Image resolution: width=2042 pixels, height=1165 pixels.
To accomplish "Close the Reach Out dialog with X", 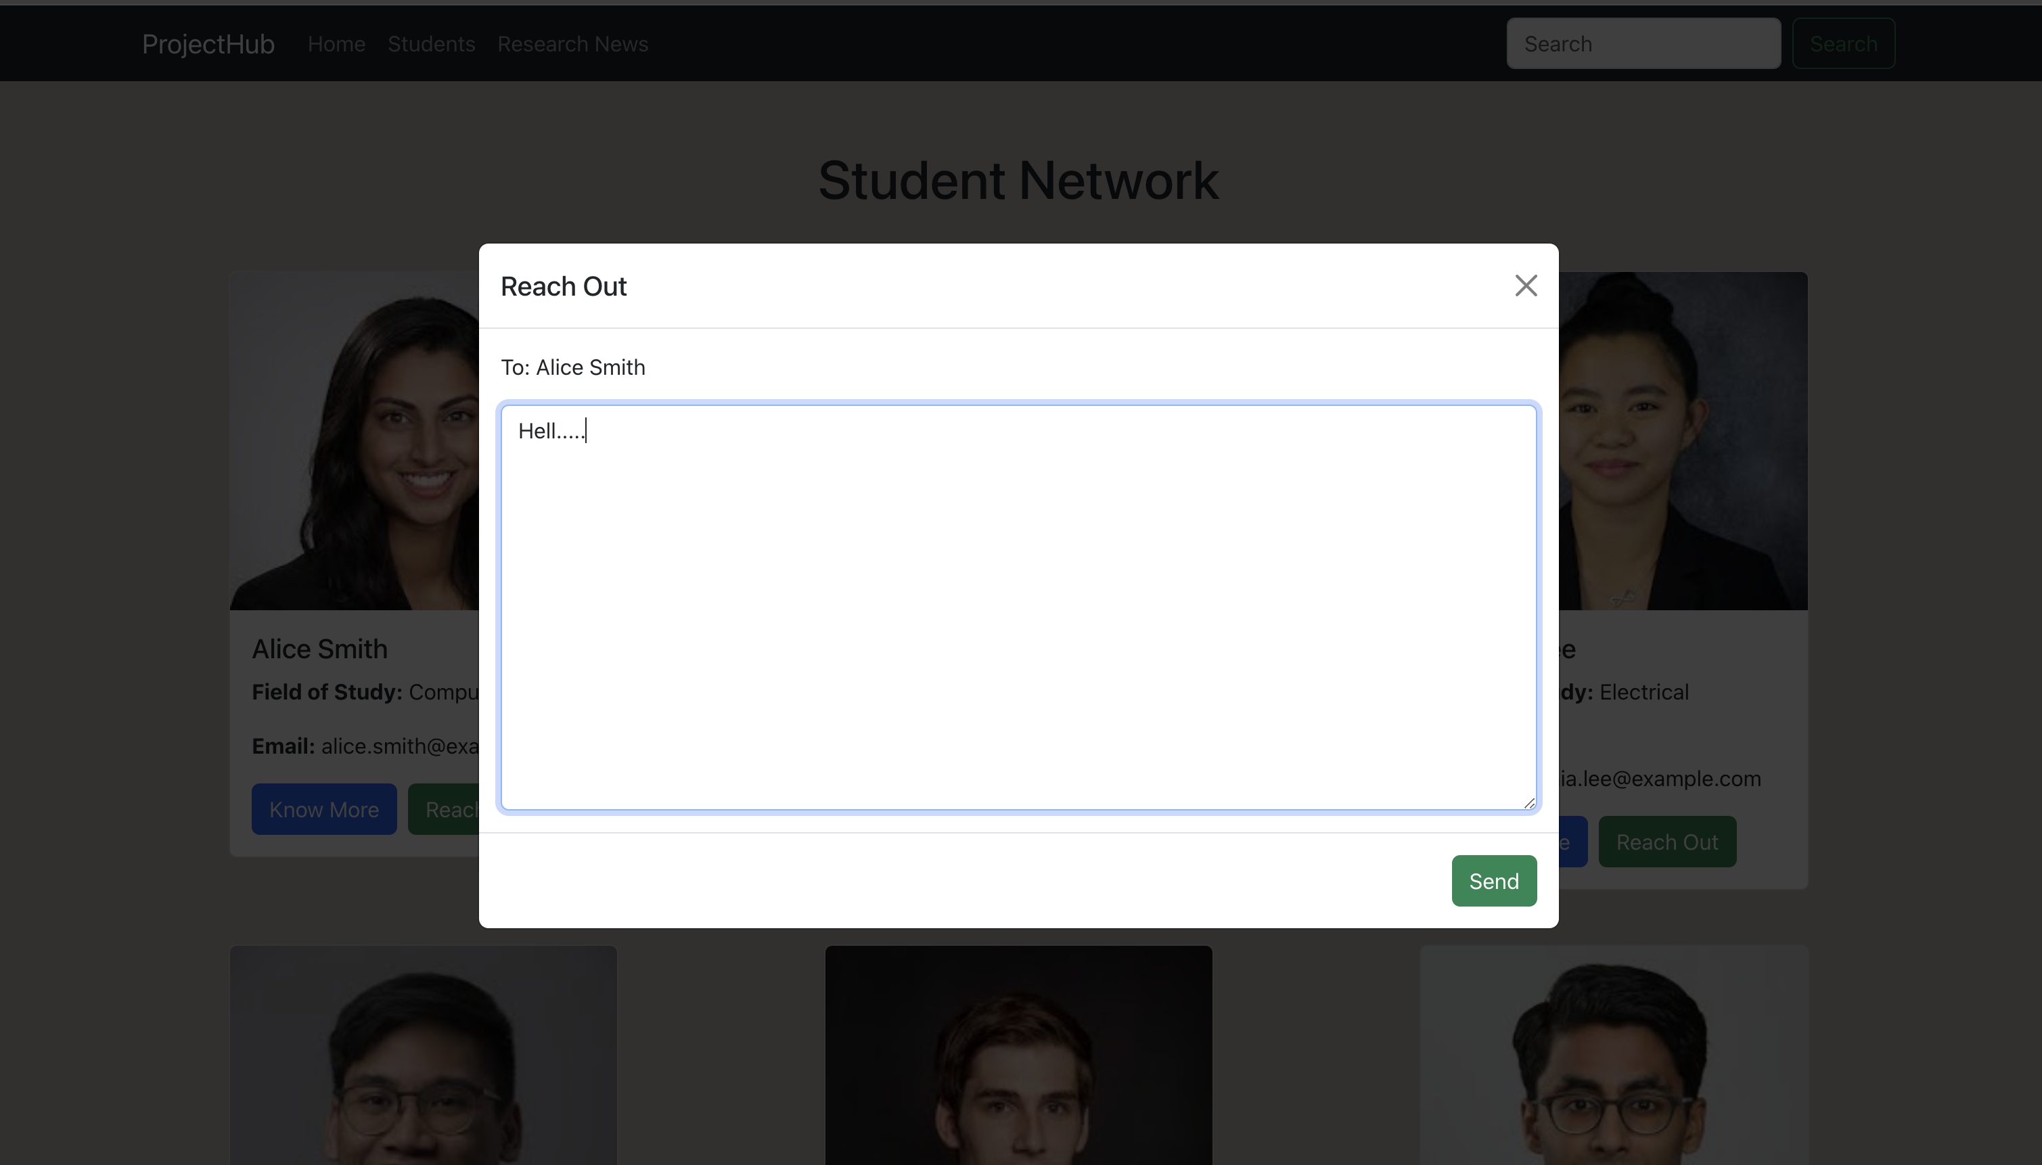I will point(1525,285).
